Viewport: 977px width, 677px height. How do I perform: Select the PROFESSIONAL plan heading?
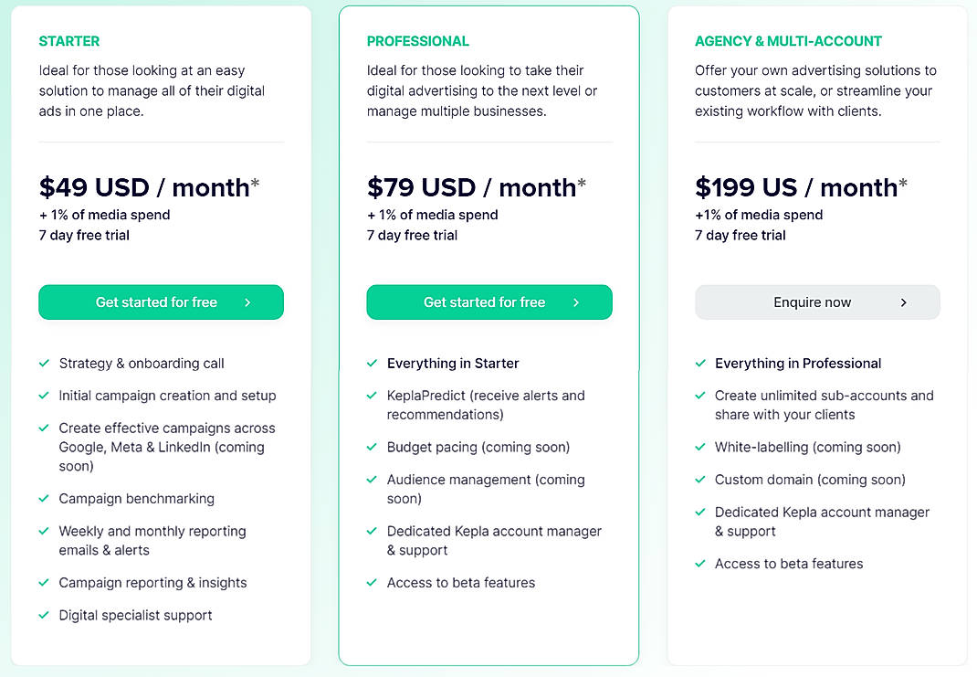418,41
